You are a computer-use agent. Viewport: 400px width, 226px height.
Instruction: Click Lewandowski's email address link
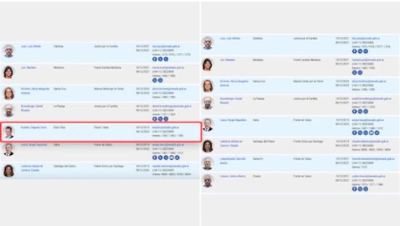pos(369,159)
